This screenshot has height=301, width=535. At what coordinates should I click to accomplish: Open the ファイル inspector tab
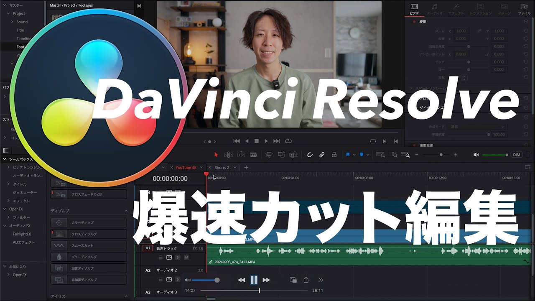(524, 9)
